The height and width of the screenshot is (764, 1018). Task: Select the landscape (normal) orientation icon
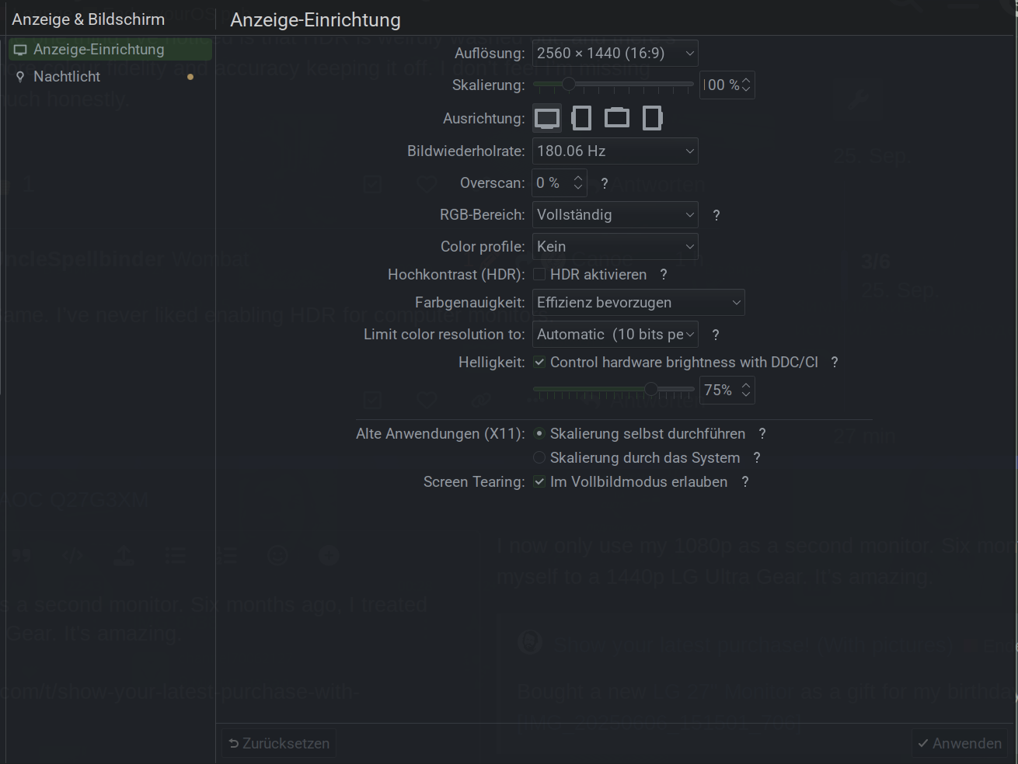tap(547, 118)
